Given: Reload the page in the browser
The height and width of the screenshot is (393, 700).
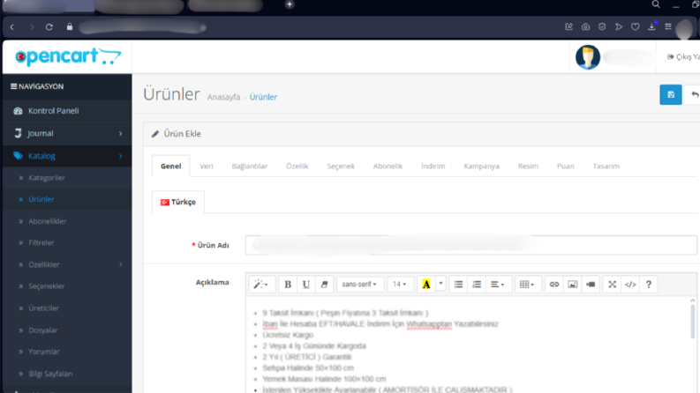Looking at the screenshot, I should pos(49,26).
